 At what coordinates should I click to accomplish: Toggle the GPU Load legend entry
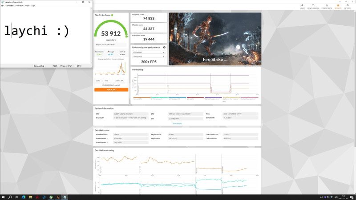pos(195,98)
